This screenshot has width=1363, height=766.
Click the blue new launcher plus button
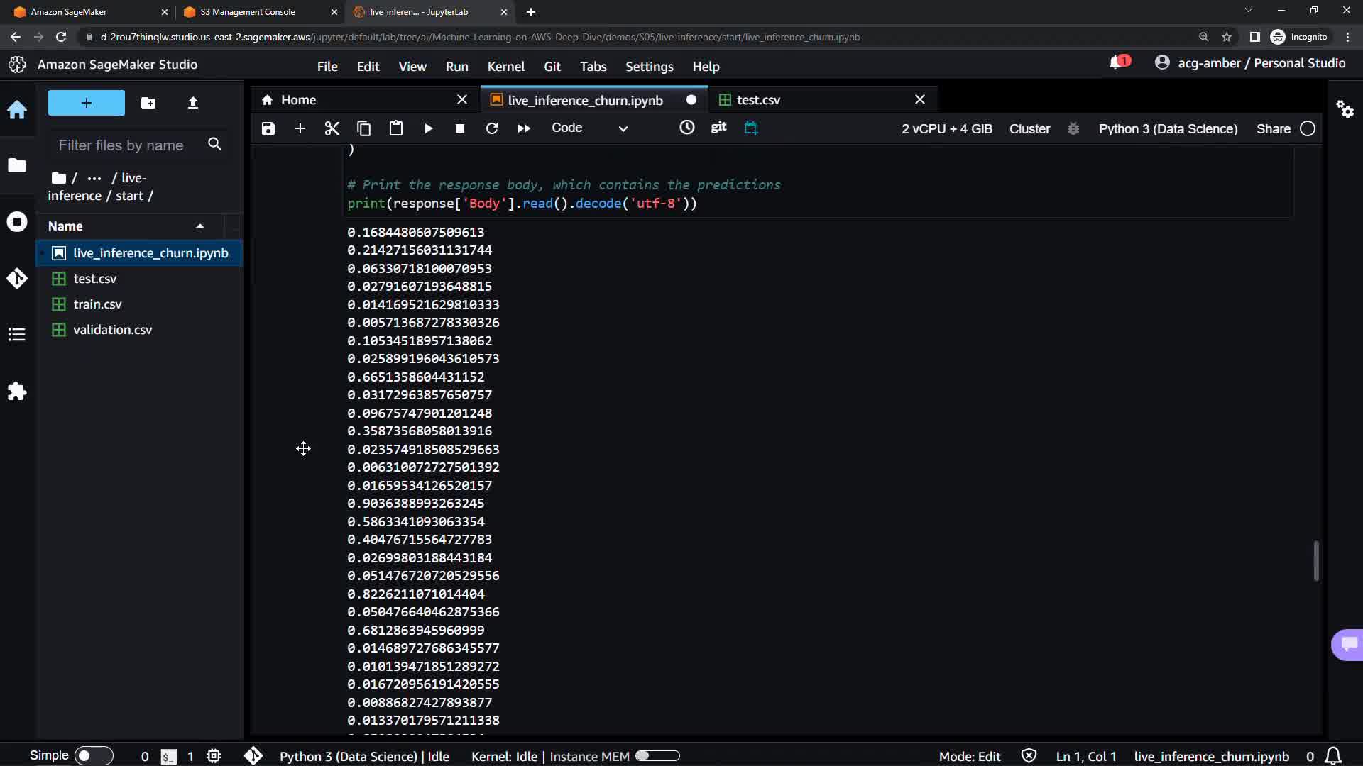point(86,103)
